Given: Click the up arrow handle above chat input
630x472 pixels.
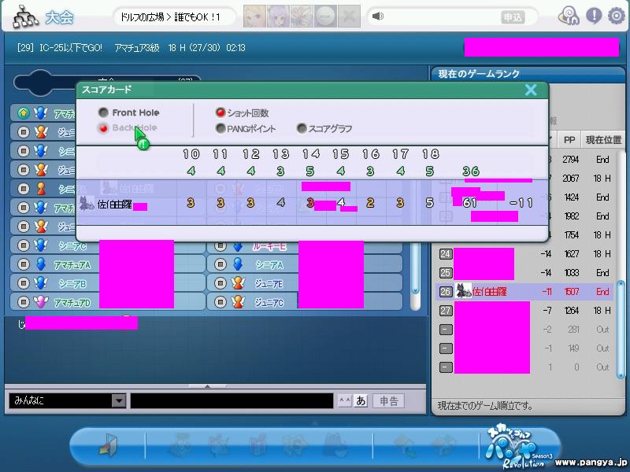Looking at the screenshot, I should tap(207, 386).
